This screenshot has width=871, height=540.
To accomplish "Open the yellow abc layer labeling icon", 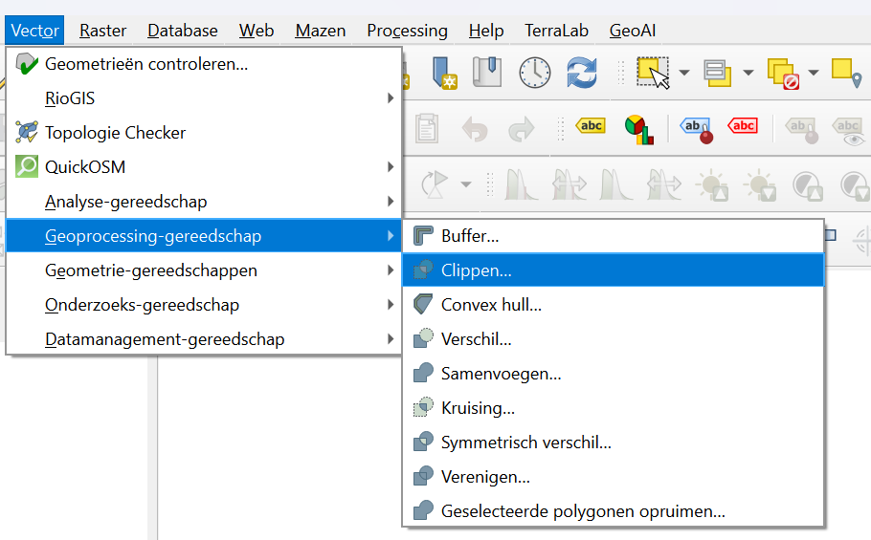I will [591, 126].
